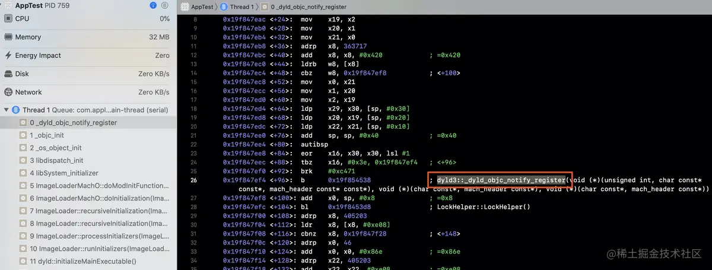Click gutter line number 26
712x270 pixels.
[193, 180]
